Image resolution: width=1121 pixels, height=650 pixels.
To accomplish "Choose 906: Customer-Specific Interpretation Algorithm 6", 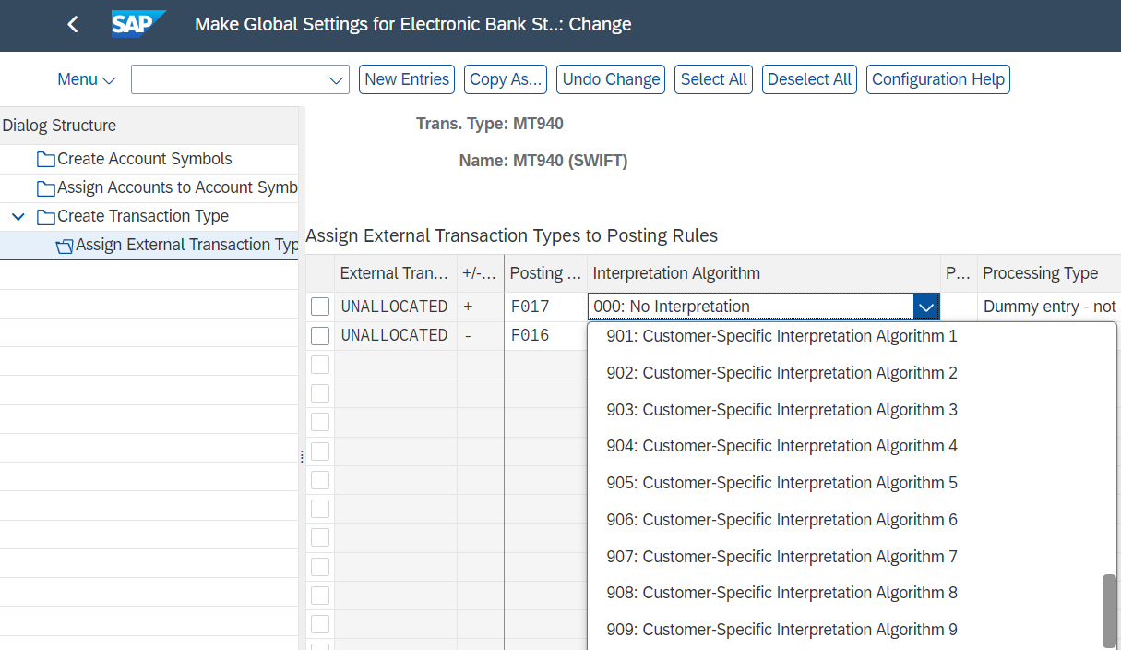I will (781, 520).
